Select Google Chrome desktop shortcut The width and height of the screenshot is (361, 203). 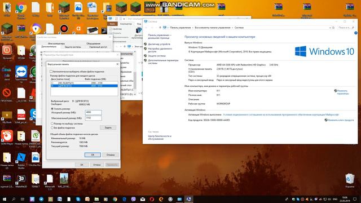click(21, 10)
